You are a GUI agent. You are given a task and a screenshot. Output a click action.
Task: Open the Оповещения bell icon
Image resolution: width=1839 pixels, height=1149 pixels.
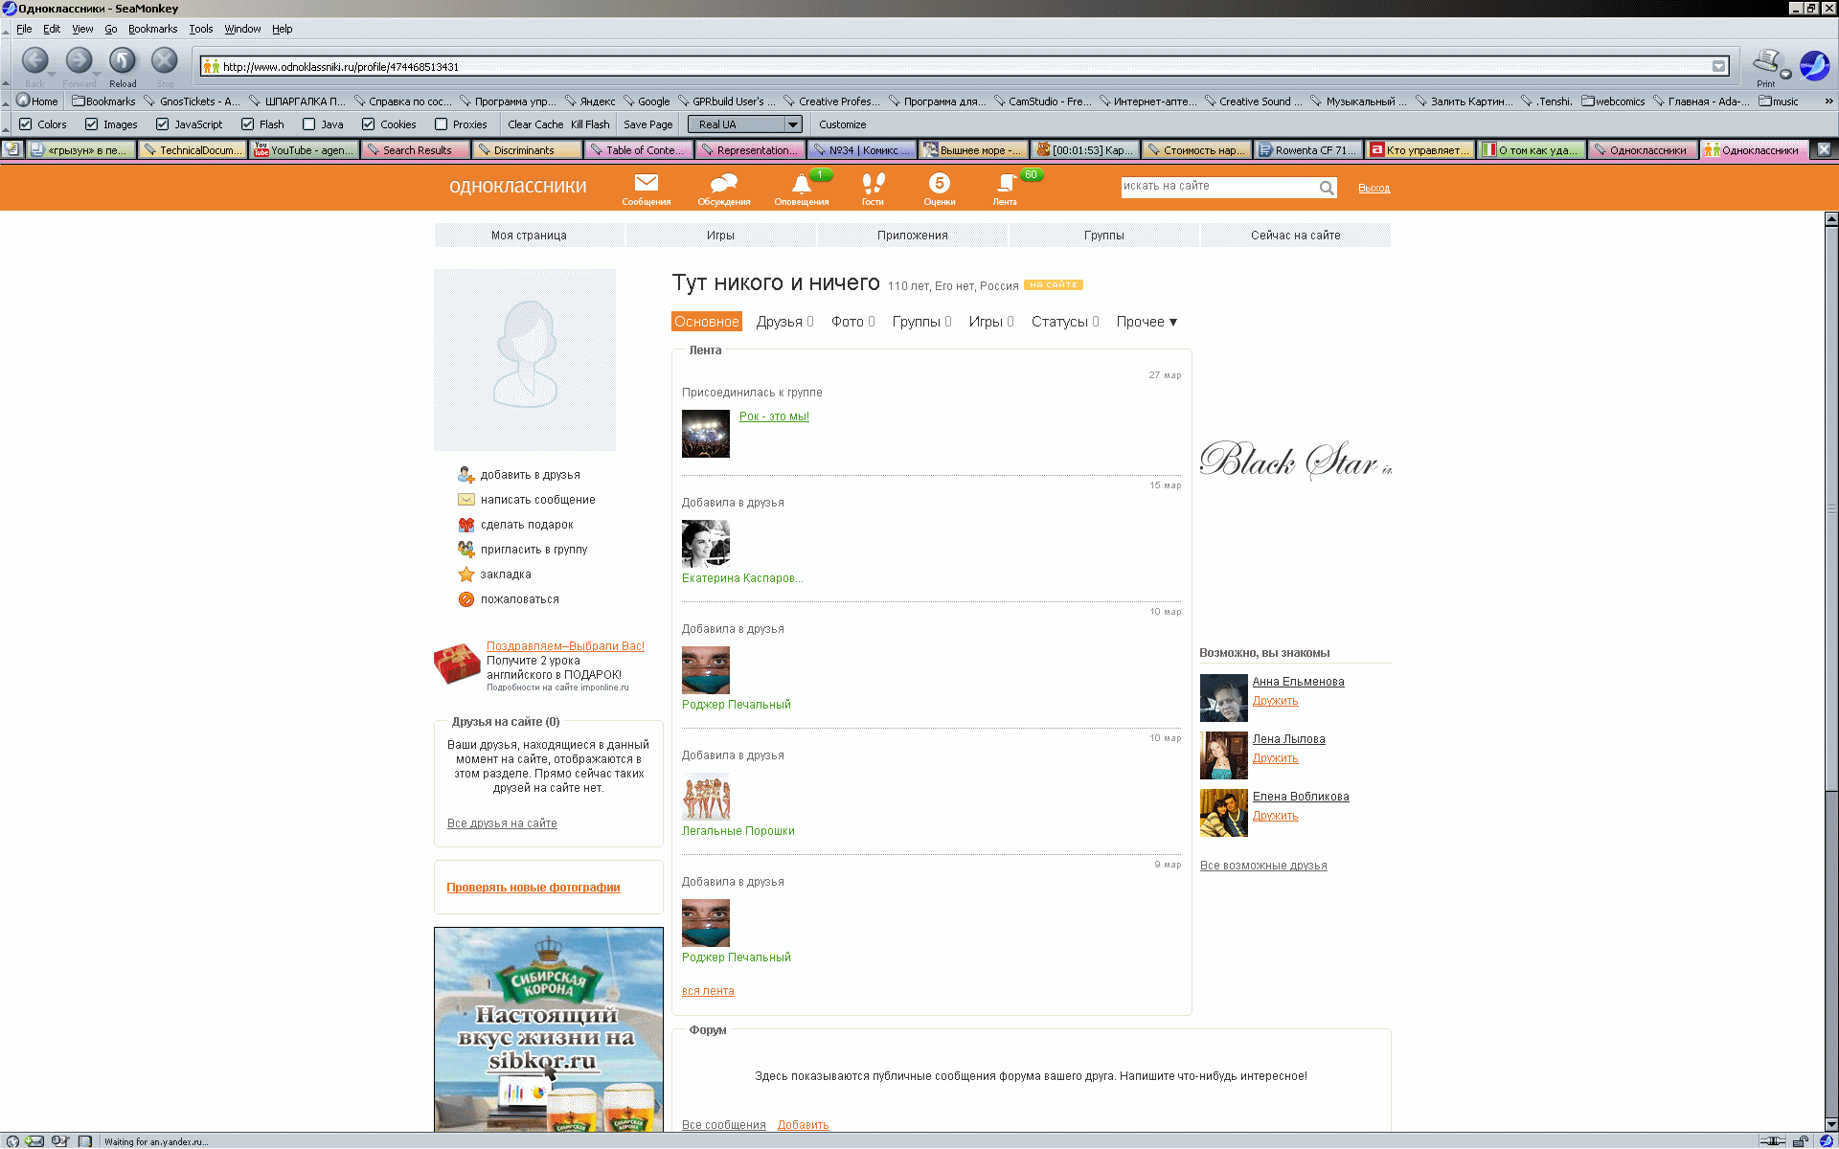pyautogui.click(x=801, y=184)
